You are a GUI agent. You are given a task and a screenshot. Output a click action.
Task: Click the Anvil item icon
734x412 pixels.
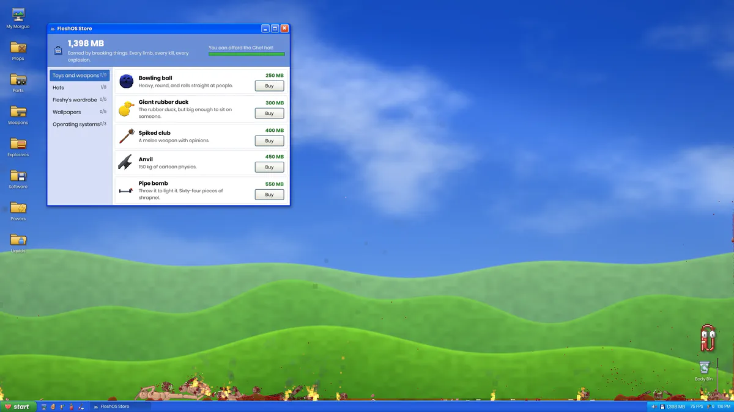coord(127,162)
